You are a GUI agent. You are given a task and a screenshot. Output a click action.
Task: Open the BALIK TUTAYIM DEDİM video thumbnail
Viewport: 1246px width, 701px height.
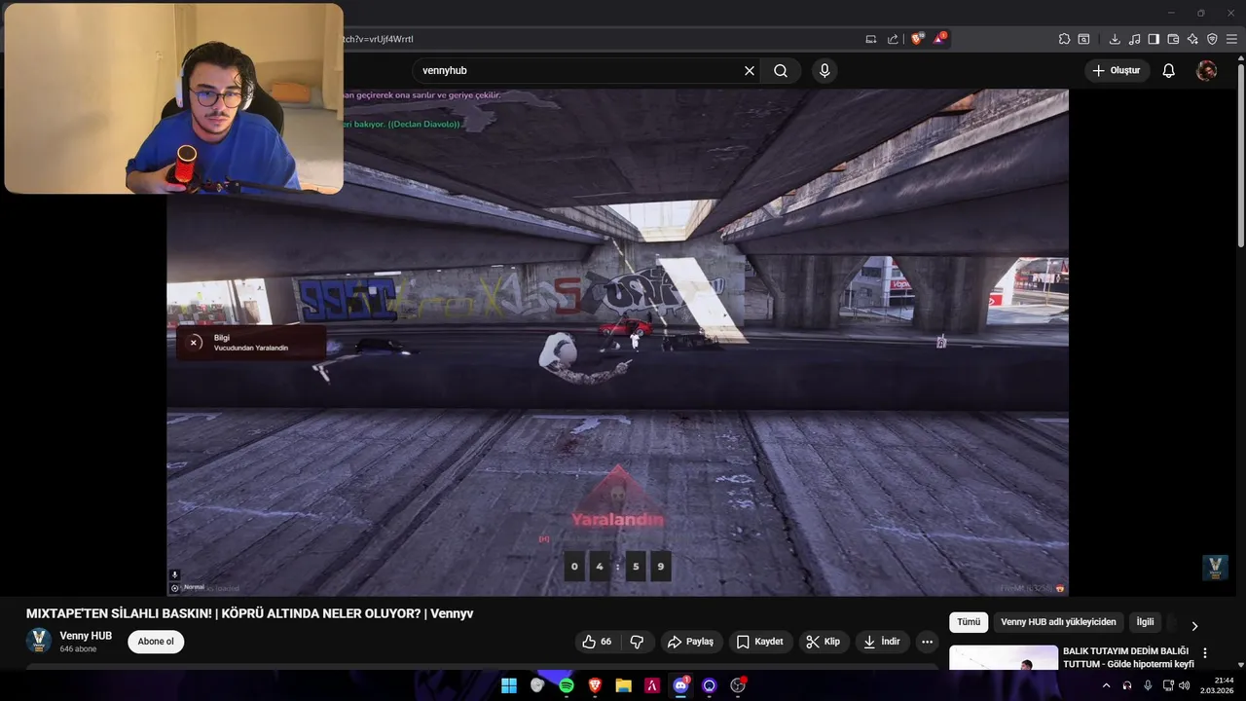pyautogui.click(x=1003, y=658)
